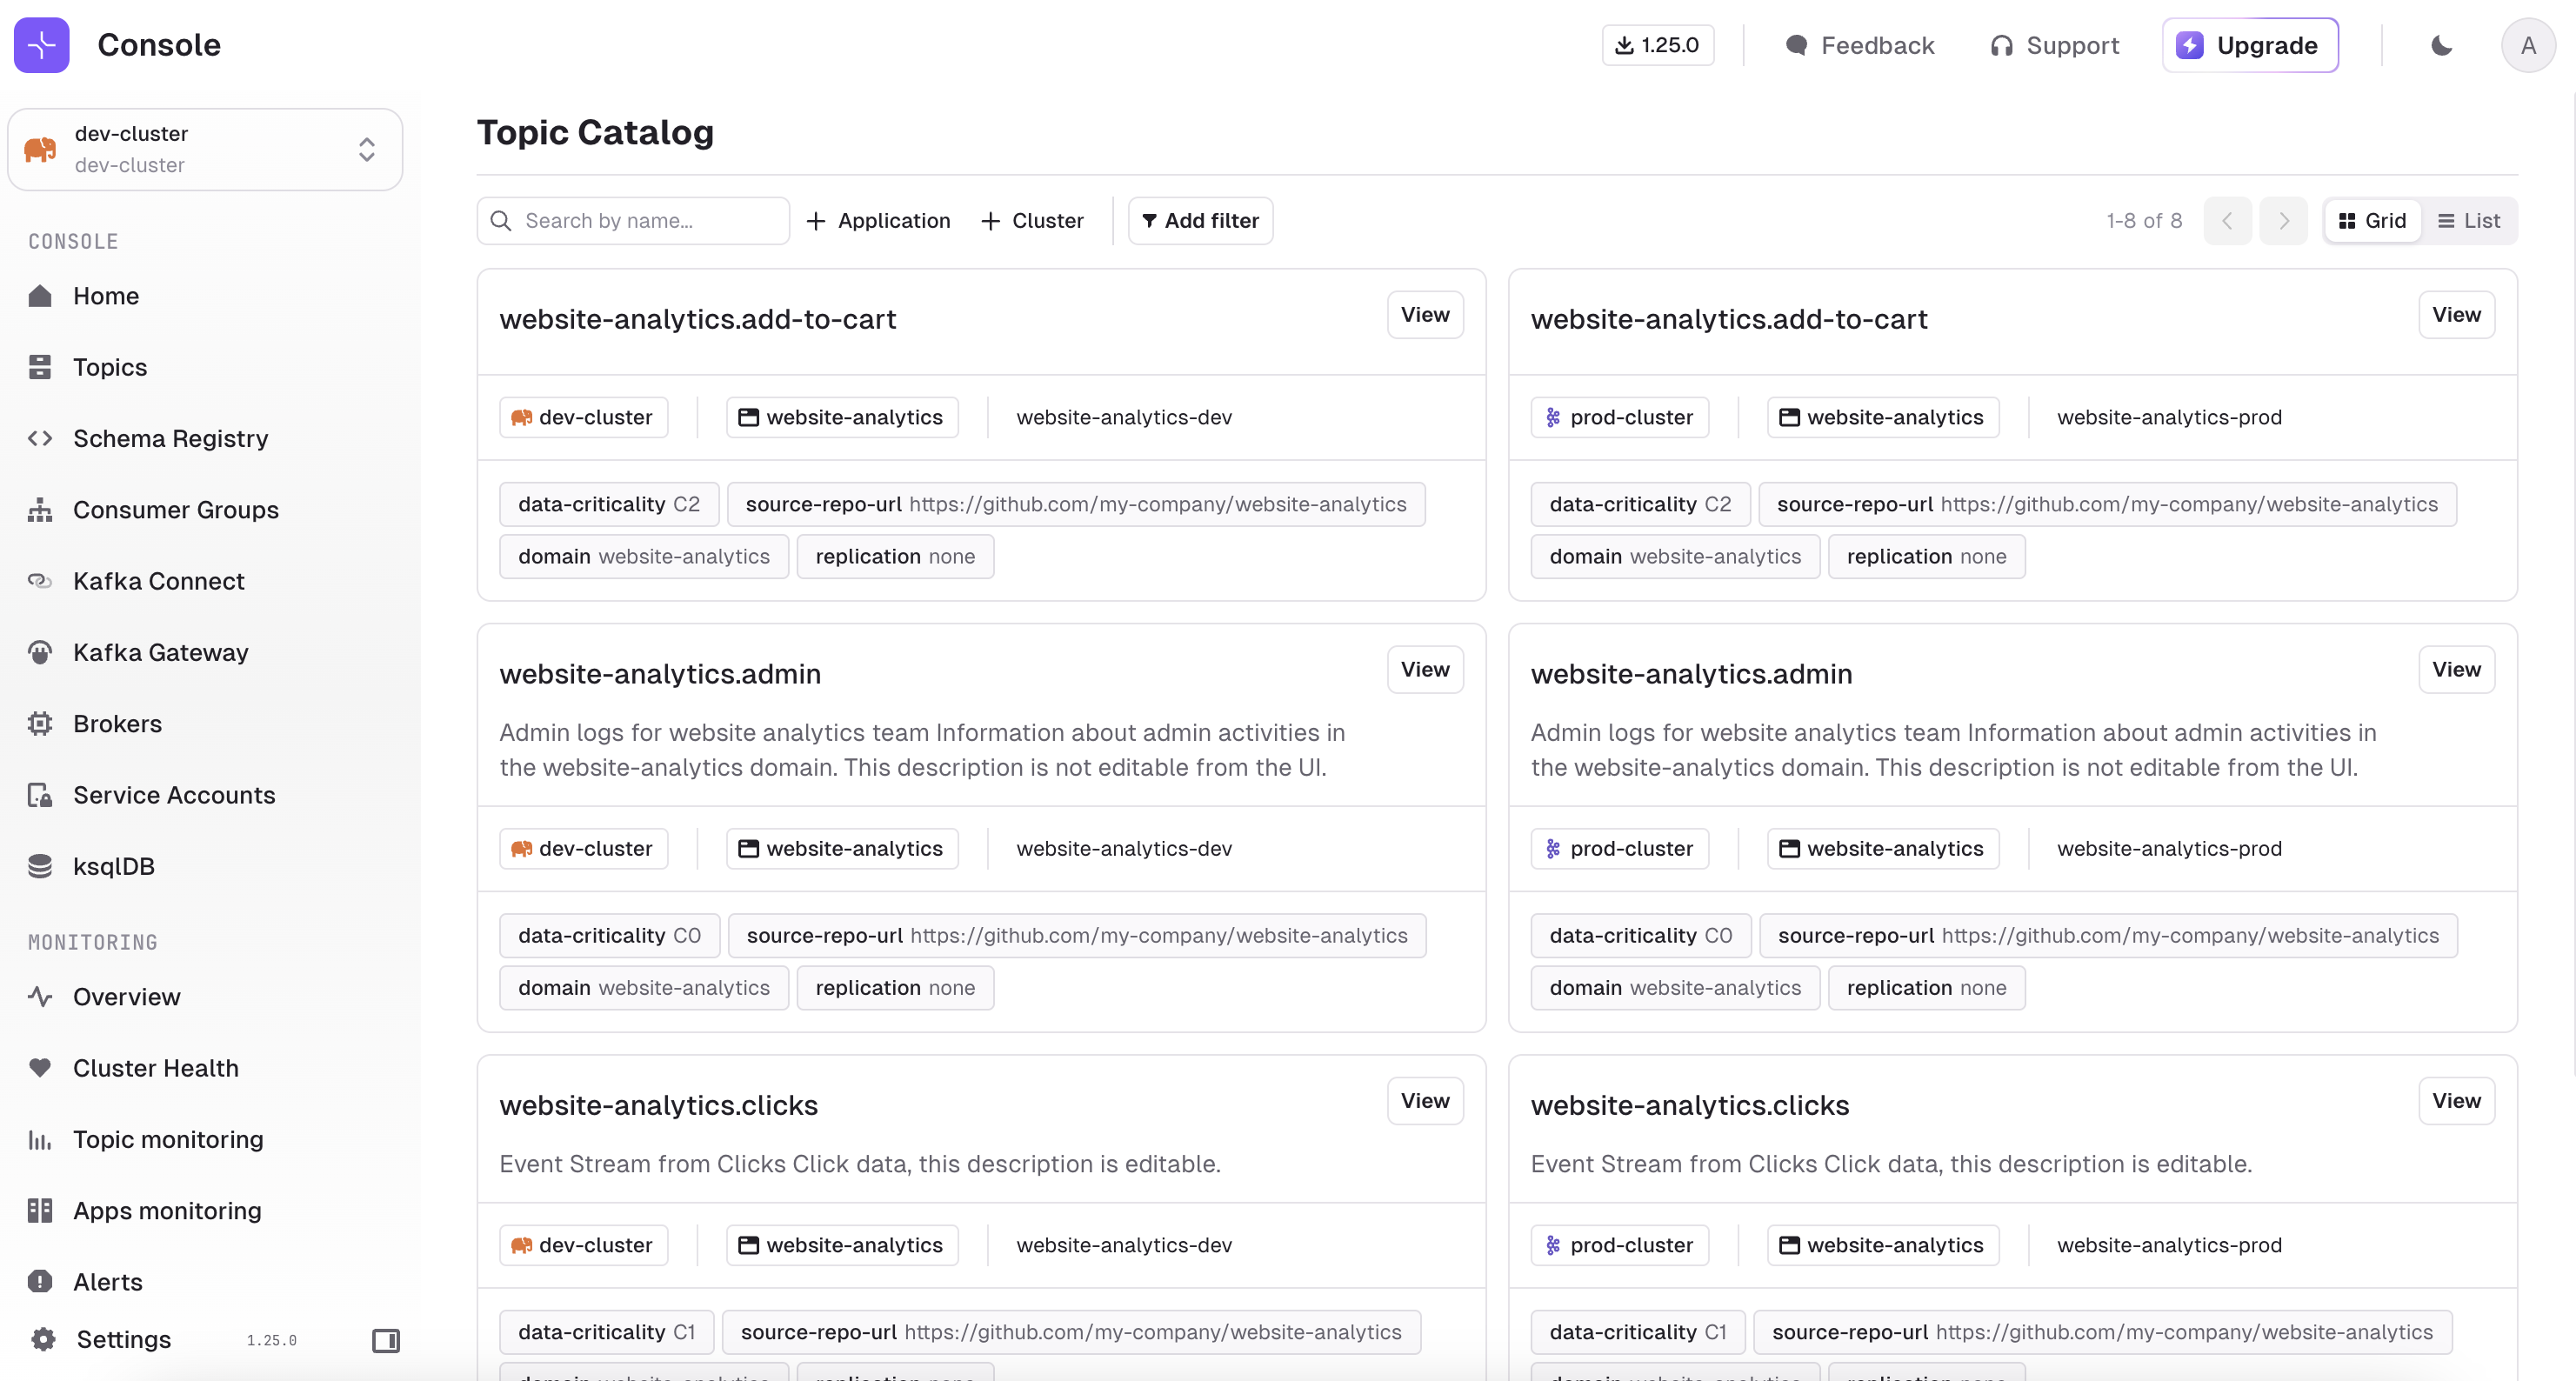Open Service Accounts
Viewport: 2576px width, 1381px height.
(174, 795)
